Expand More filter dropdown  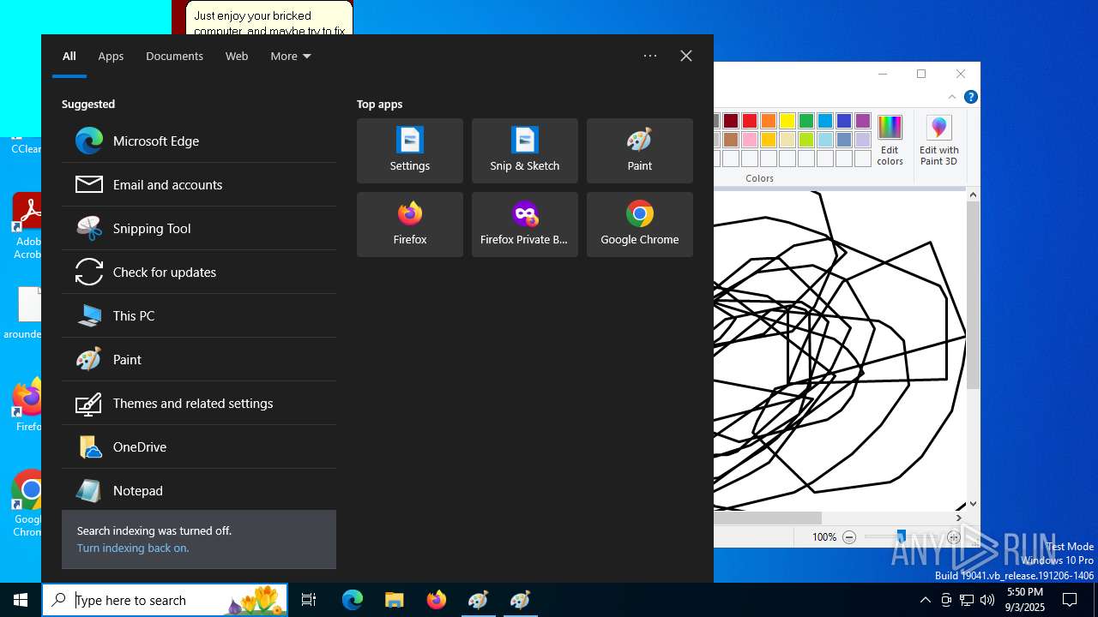[x=291, y=56]
